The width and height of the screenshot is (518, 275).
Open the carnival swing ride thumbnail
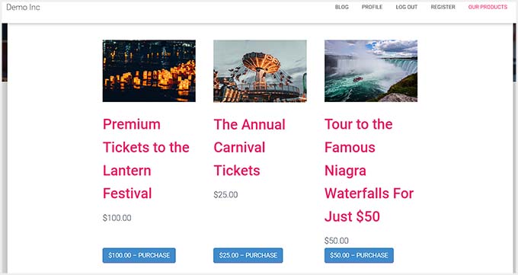point(260,71)
